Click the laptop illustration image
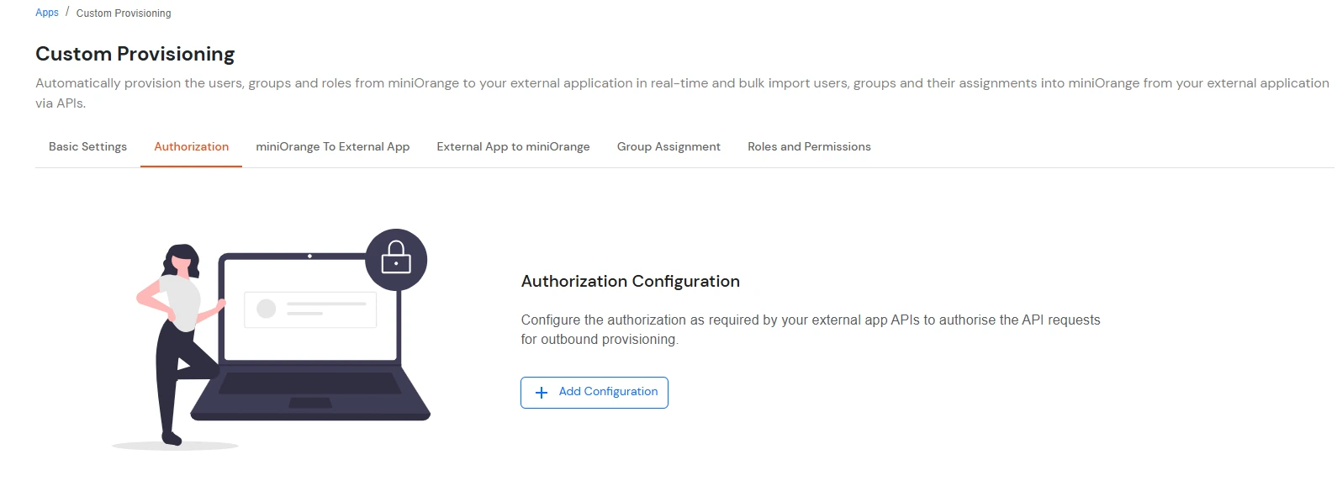Image resolution: width=1337 pixels, height=481 pixels. coord(271,339)
